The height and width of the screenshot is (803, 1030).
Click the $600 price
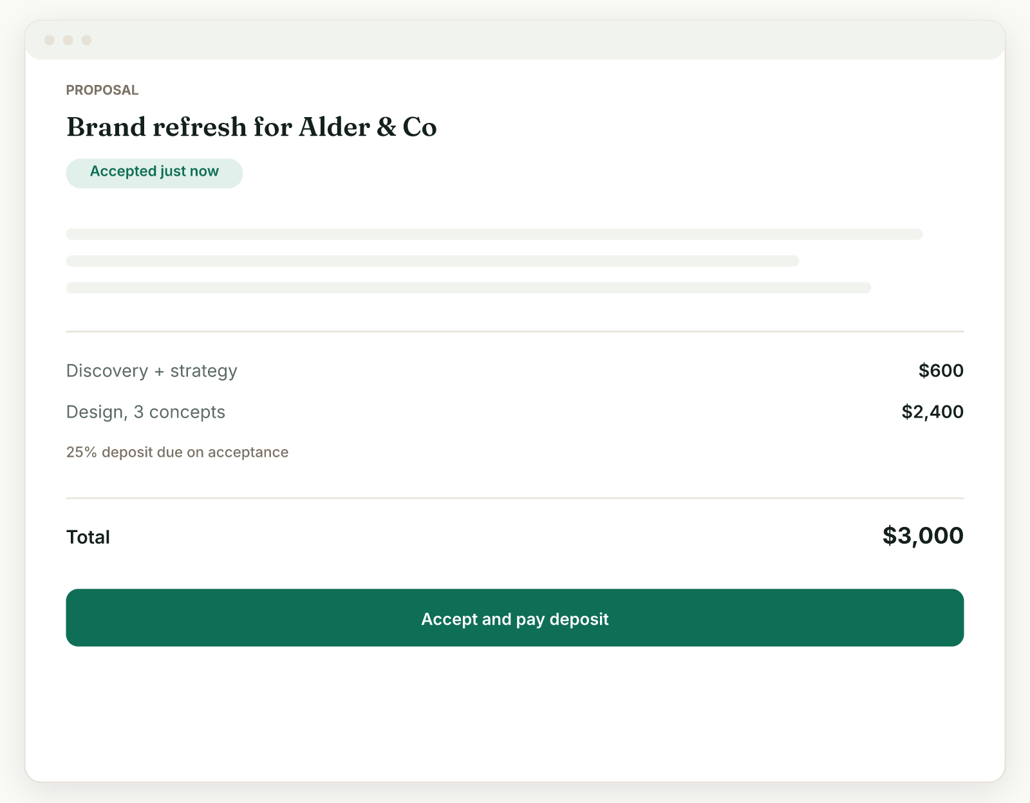click(x=941, y=371)
